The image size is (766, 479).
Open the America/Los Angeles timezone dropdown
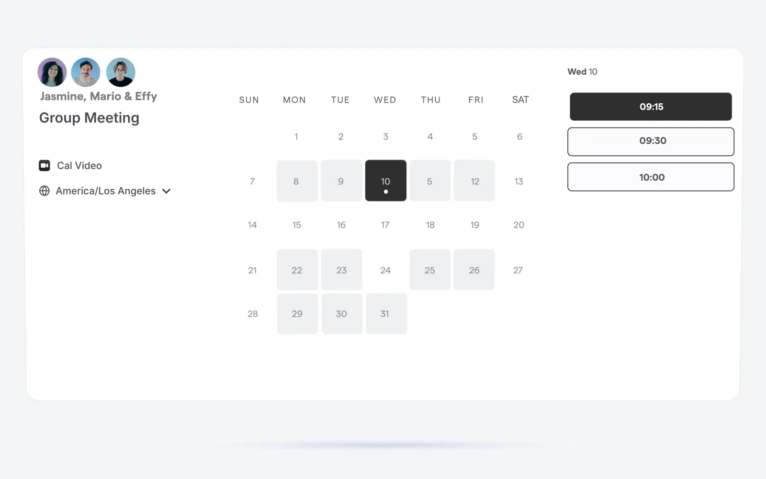(x=105, y=191)
